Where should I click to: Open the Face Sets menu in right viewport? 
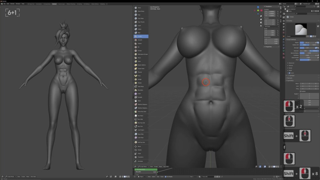click(166, 167)
